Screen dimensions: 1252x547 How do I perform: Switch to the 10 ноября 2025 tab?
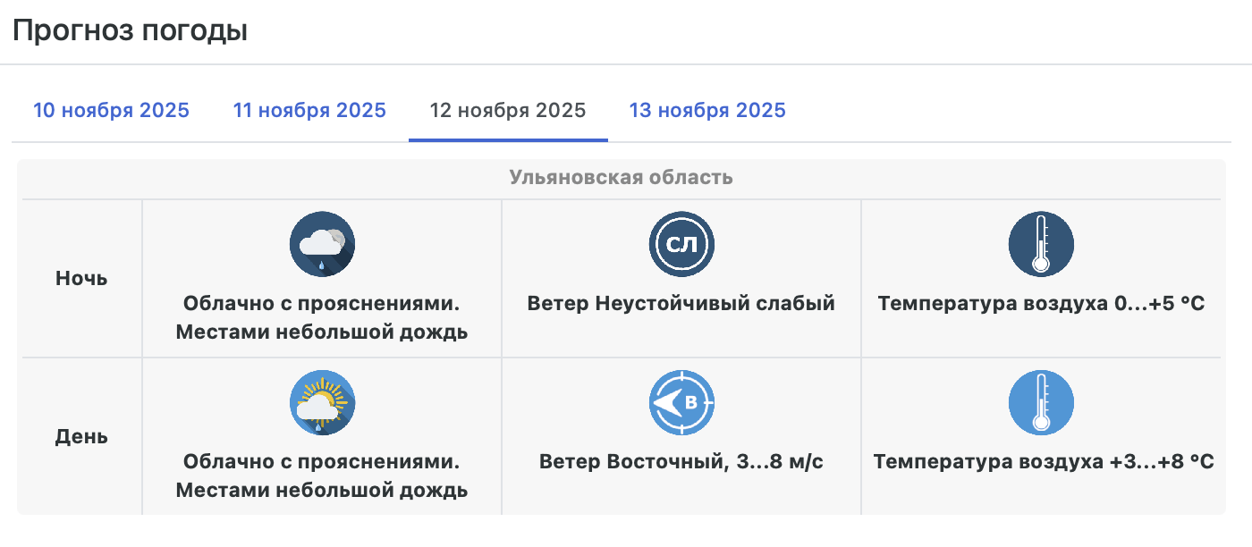[111, 111]
